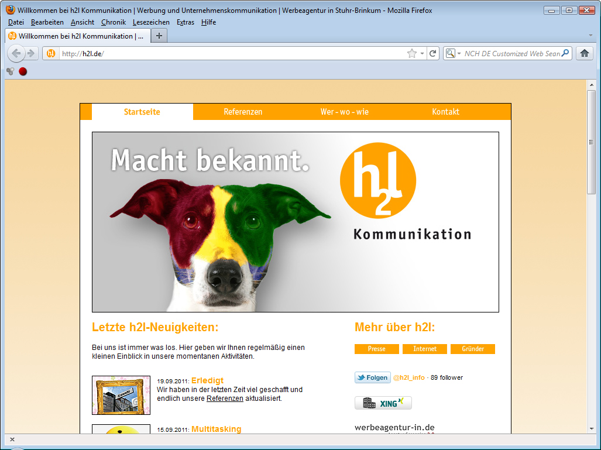Click the grey add-on icon beside the red circle
Viewport: 601px width, 450px height.
click(x=11, y=71)
